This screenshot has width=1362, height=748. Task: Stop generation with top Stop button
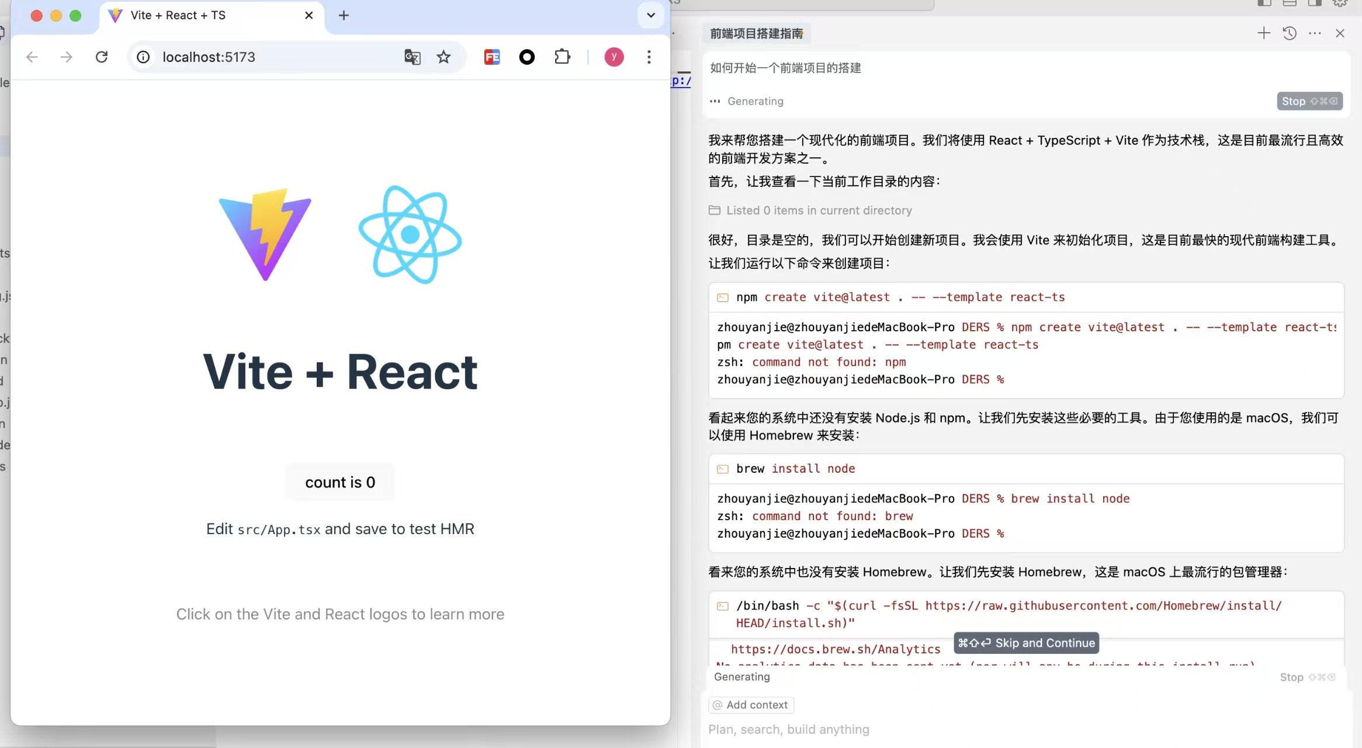coord(1309,101)
